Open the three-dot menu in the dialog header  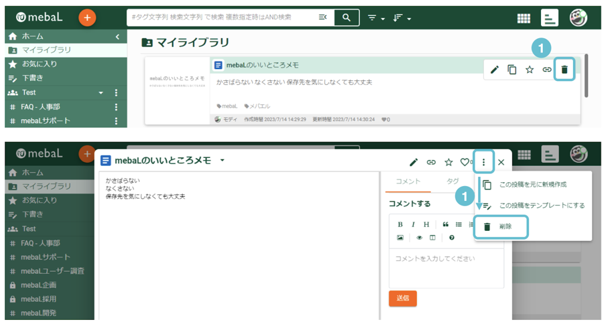click(x=483, y=162)
